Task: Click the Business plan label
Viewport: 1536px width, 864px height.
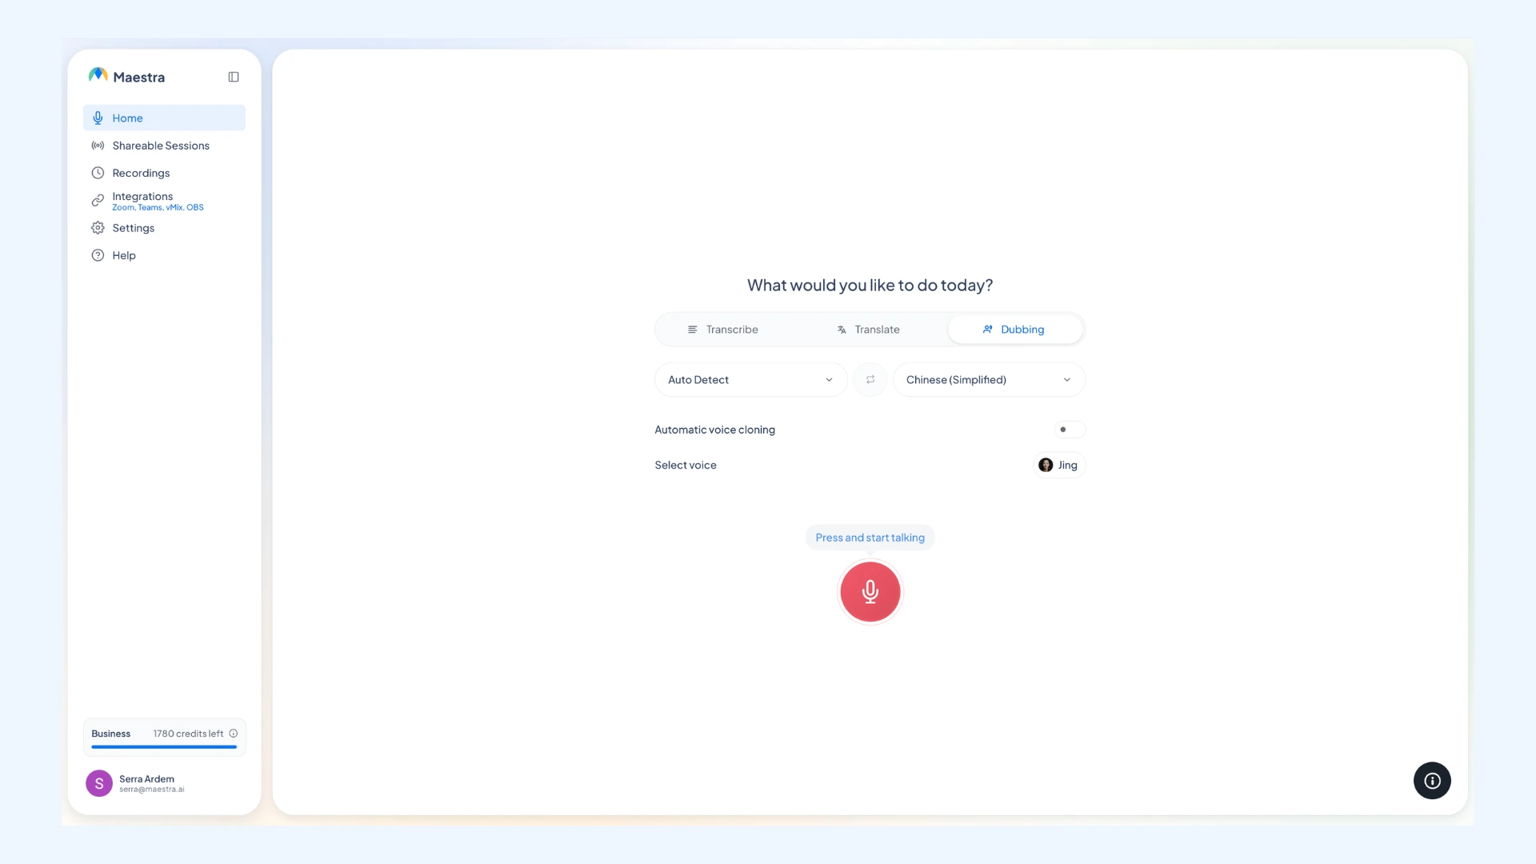Action: [x=110, y=734]
